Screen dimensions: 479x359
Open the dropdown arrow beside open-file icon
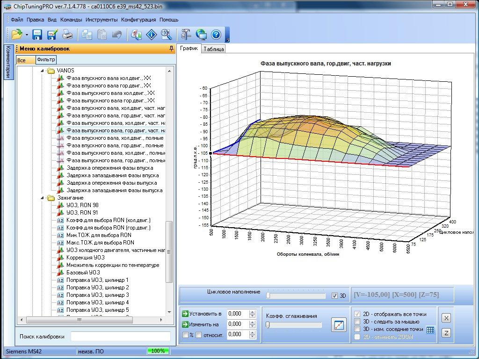[27, 35]
